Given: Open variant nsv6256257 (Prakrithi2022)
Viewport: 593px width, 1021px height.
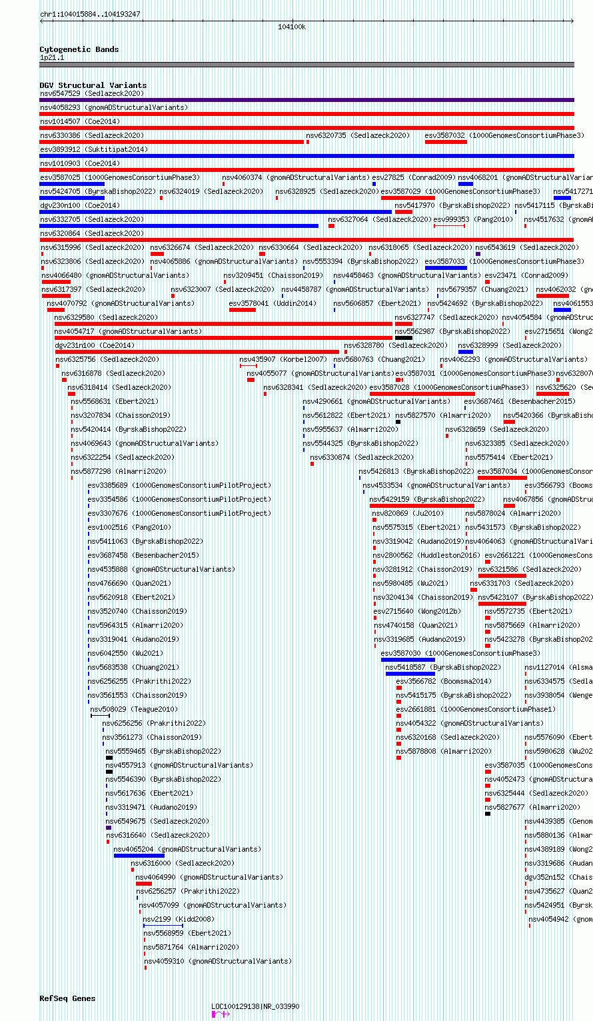Looking at the screenshot, I should tap(188, 891).
